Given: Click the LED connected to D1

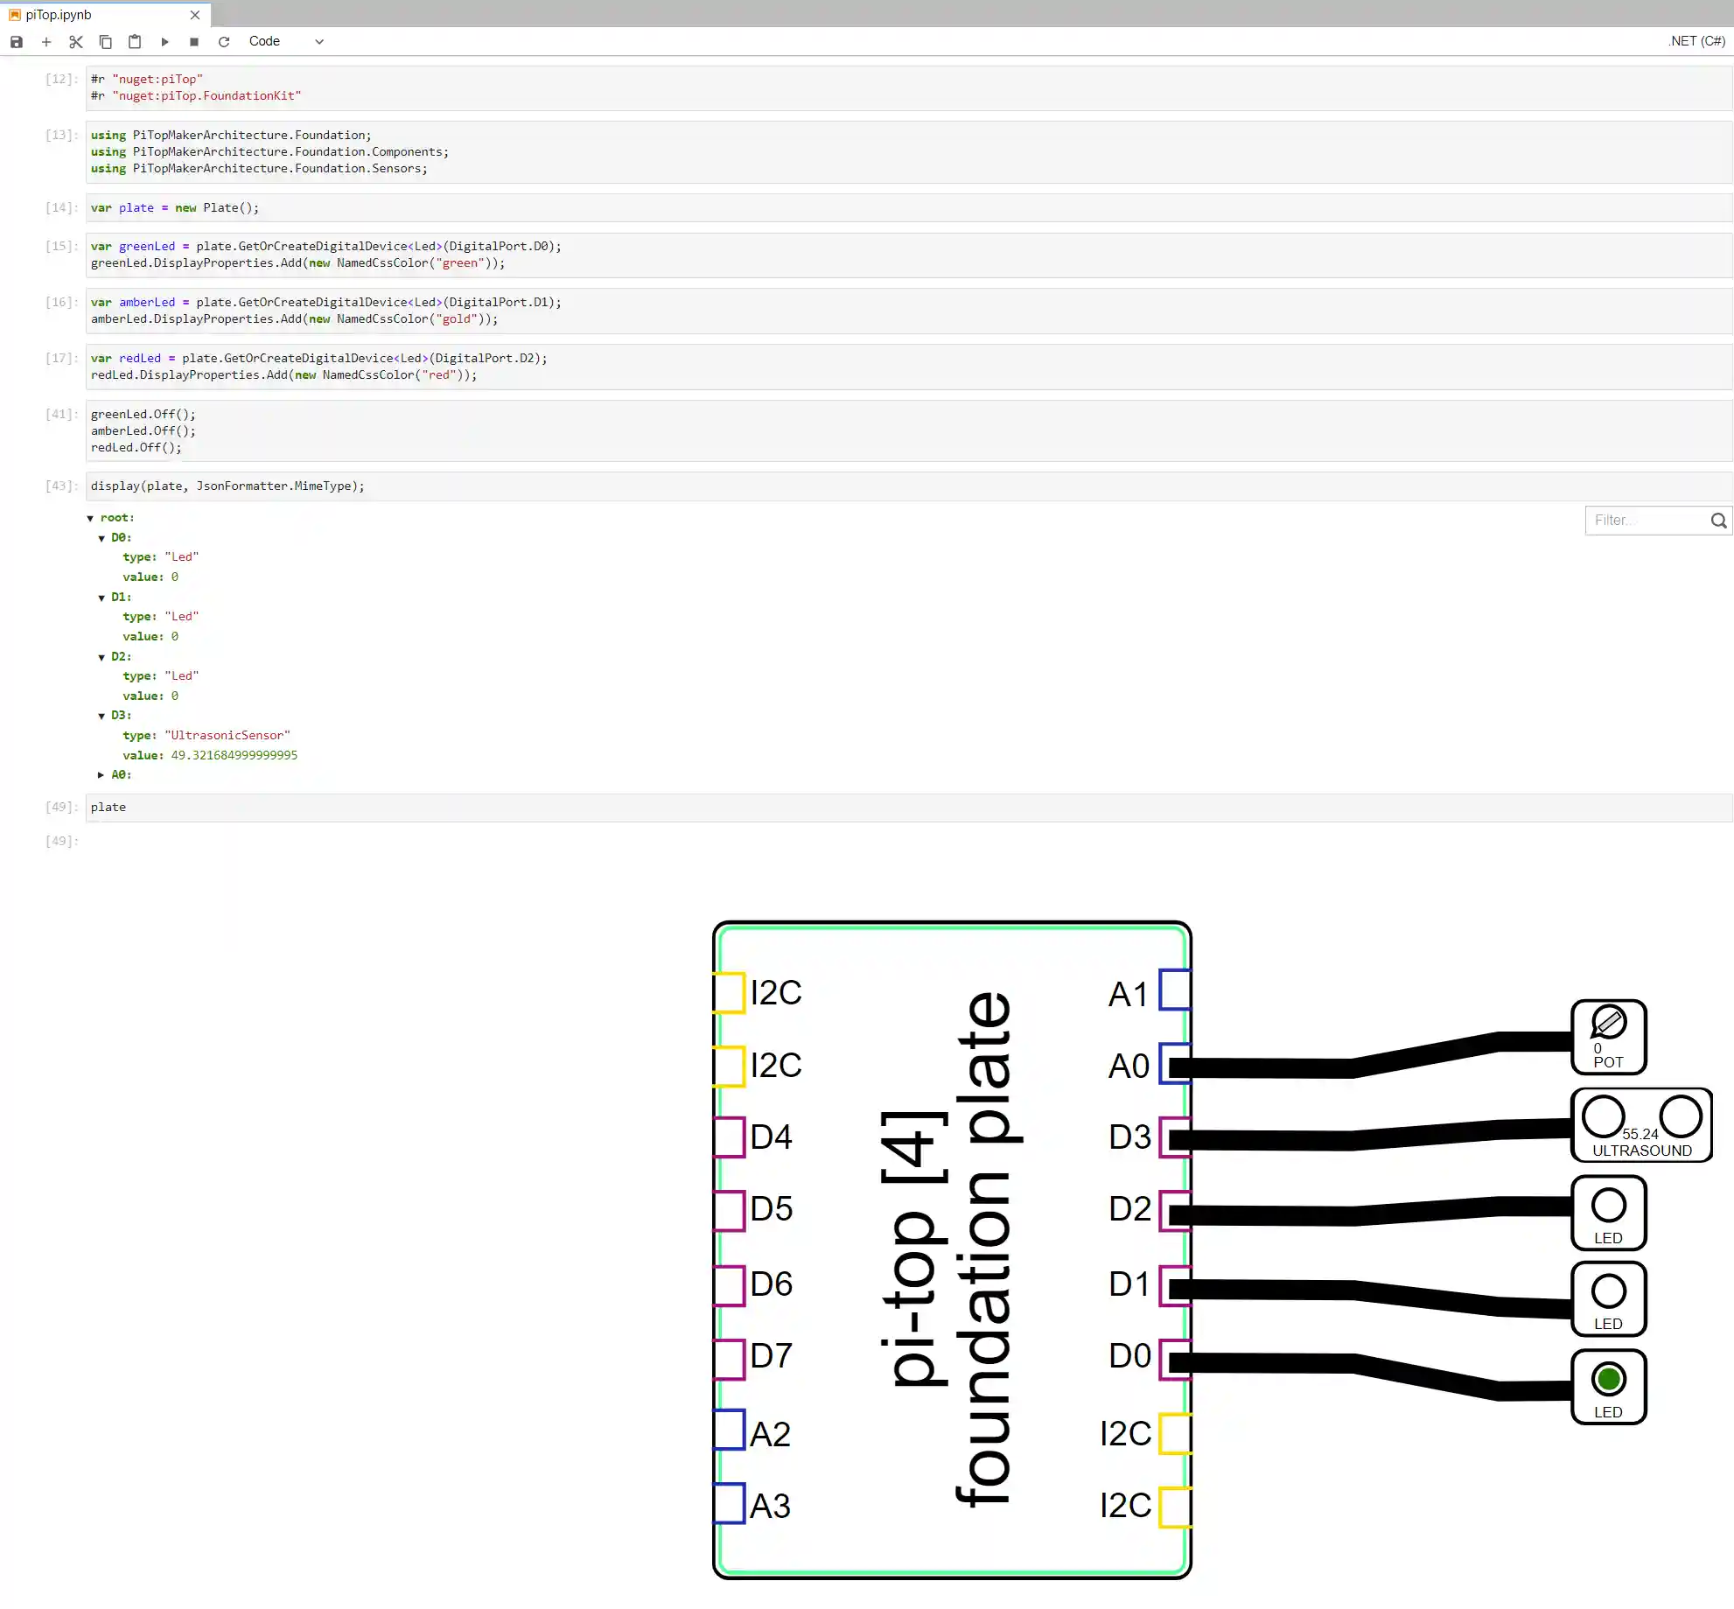Looking at the screenshot, I should point(1609,1298).
